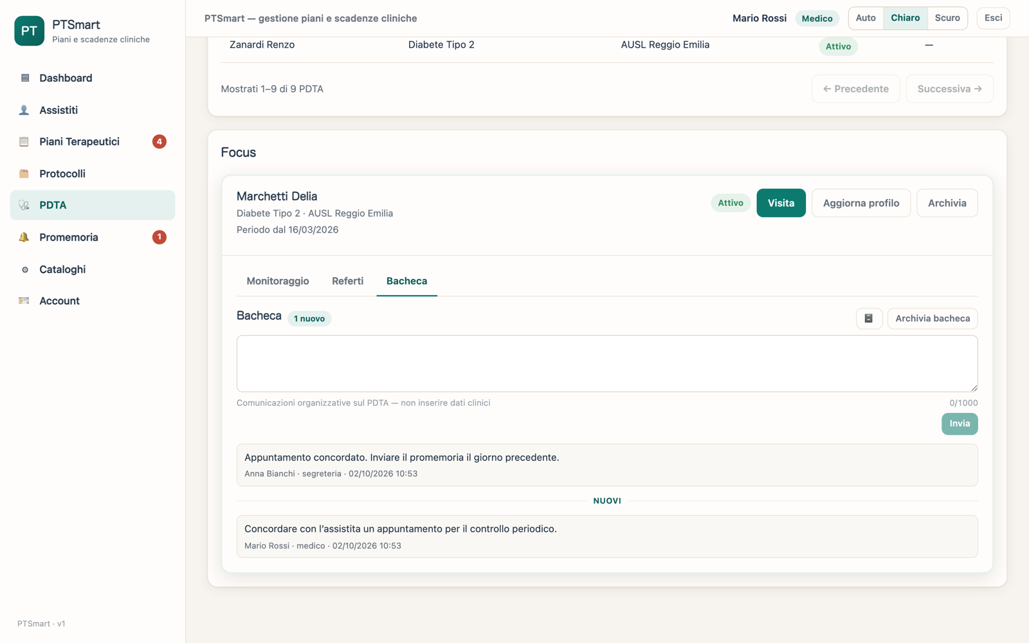Send the message with Invia
Image resolution: width=1029 pixels, height=643 pixels.
point(960,424)
